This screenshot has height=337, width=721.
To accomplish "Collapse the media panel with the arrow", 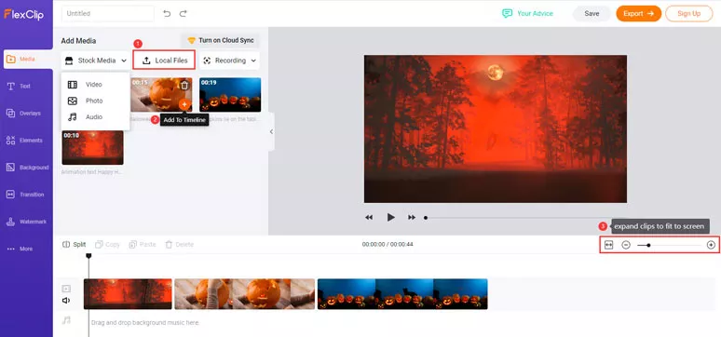I will [x=271, y=131].
